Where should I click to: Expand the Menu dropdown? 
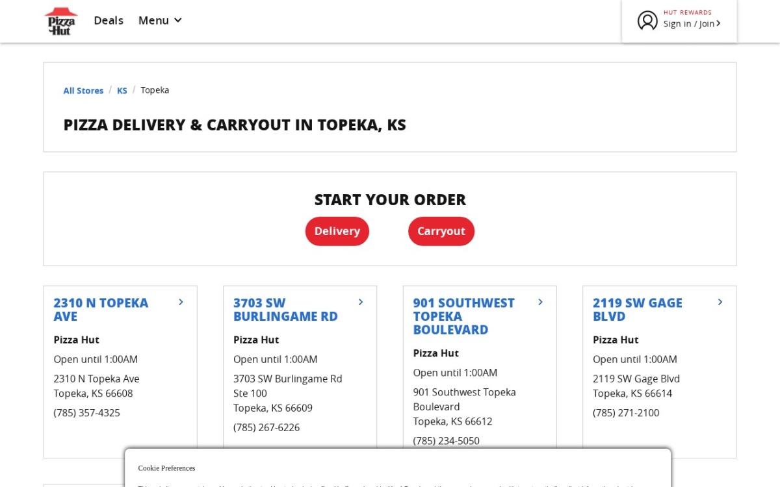(160, 21)
